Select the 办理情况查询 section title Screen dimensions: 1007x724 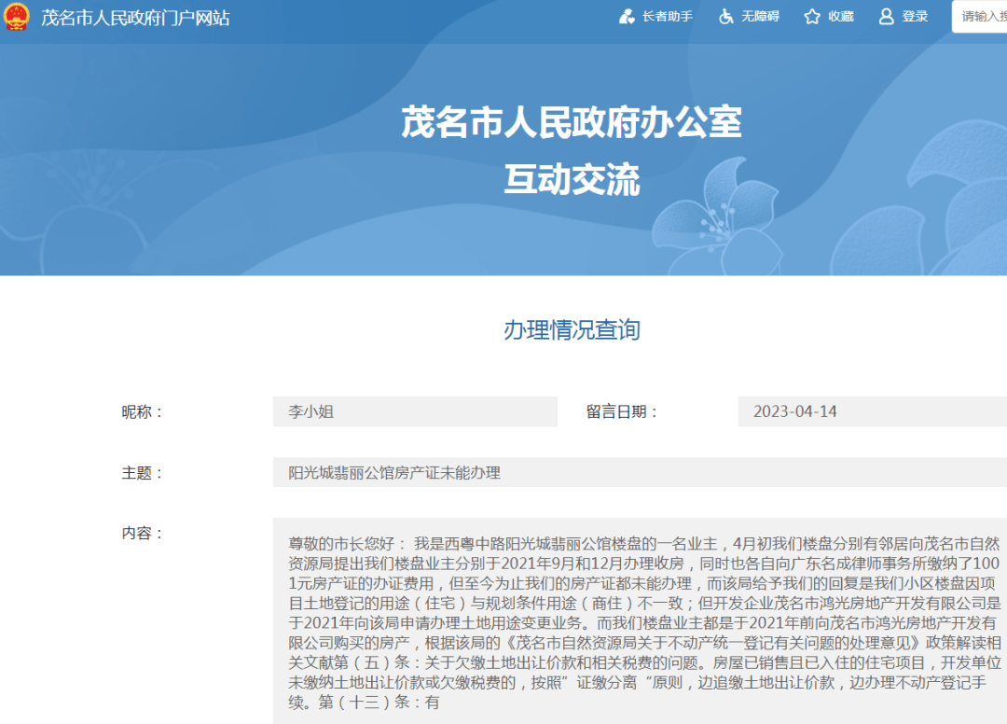coord(572,329)
